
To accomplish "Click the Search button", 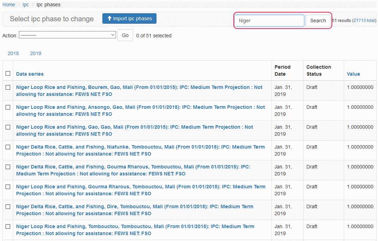I will tap(318, 21).
